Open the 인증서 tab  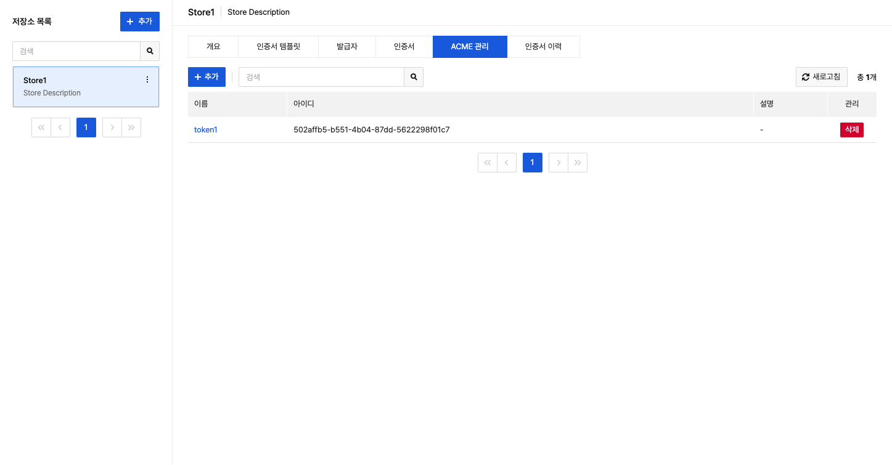coord(404,46)
